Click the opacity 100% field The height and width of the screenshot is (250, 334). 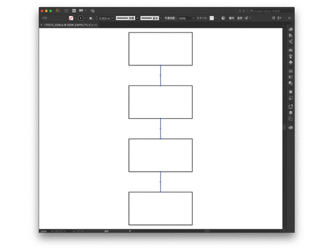(184, 18)
